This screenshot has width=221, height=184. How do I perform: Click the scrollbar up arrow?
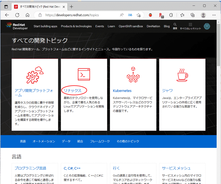click(218, 22)
